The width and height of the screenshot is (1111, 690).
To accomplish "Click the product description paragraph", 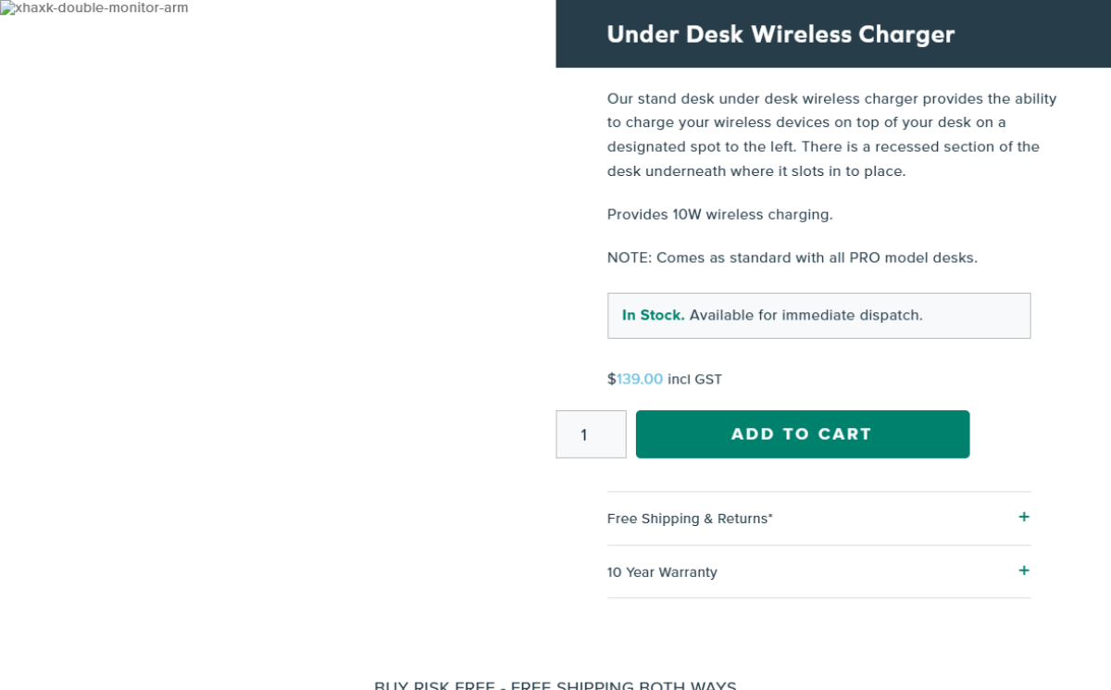I will [x=830, y=134].
